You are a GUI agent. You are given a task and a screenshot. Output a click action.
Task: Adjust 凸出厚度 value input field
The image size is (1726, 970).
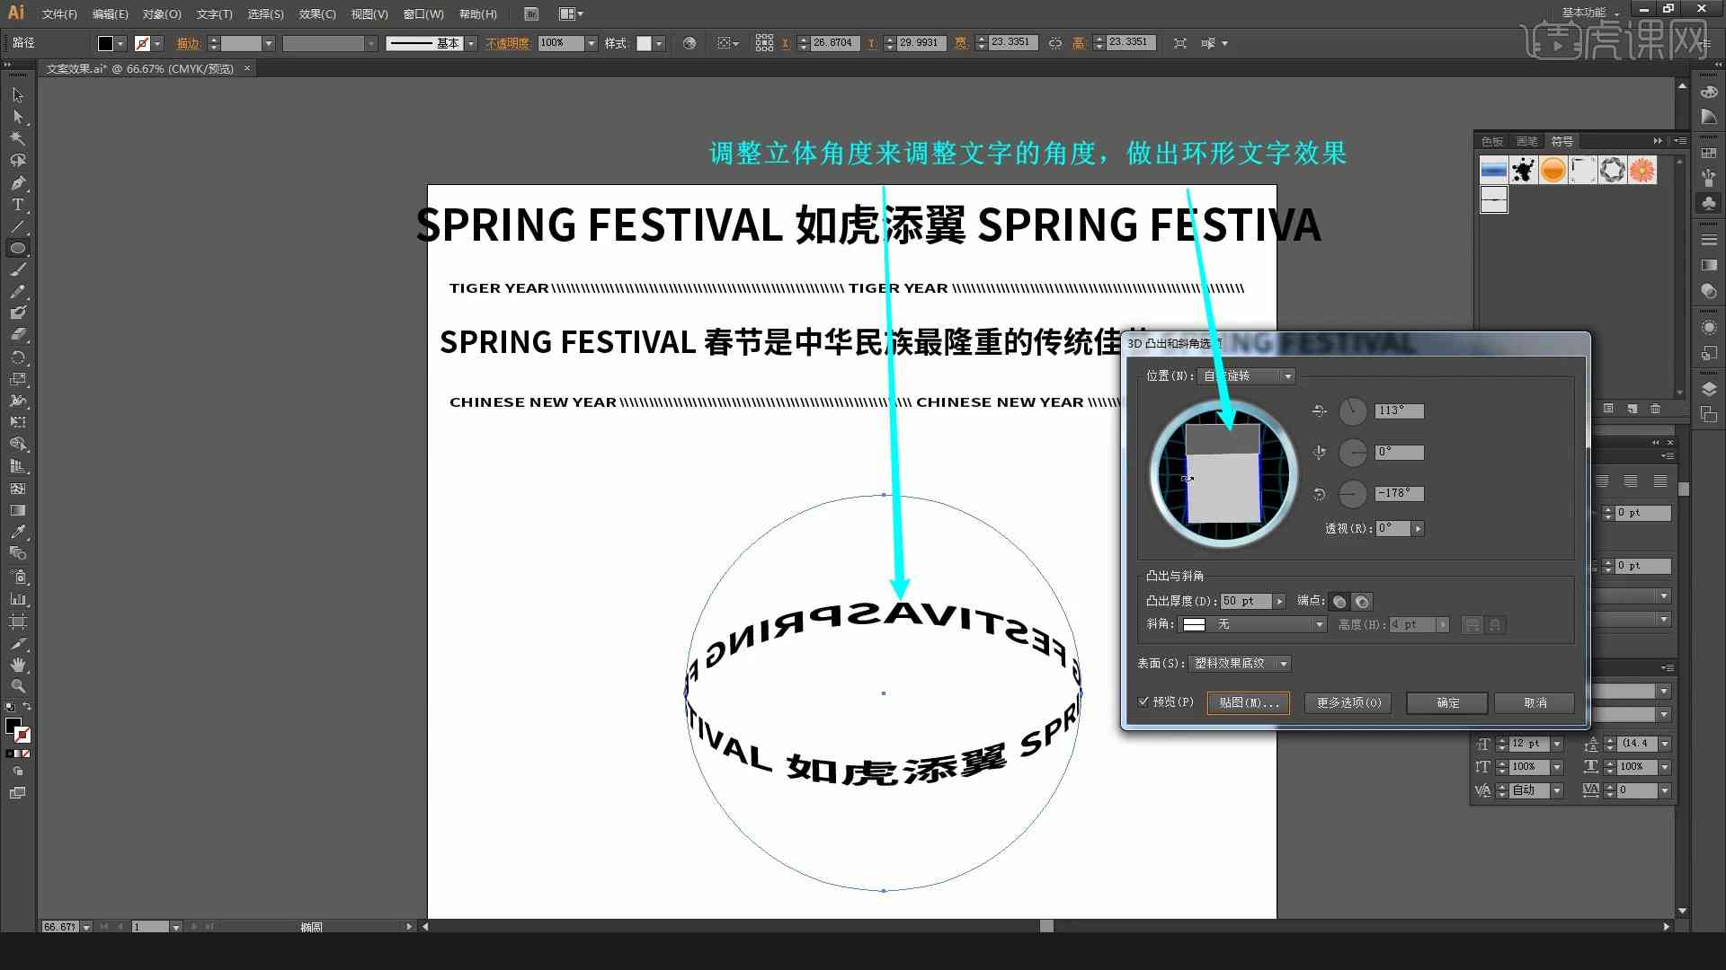tap(1245, 602)
